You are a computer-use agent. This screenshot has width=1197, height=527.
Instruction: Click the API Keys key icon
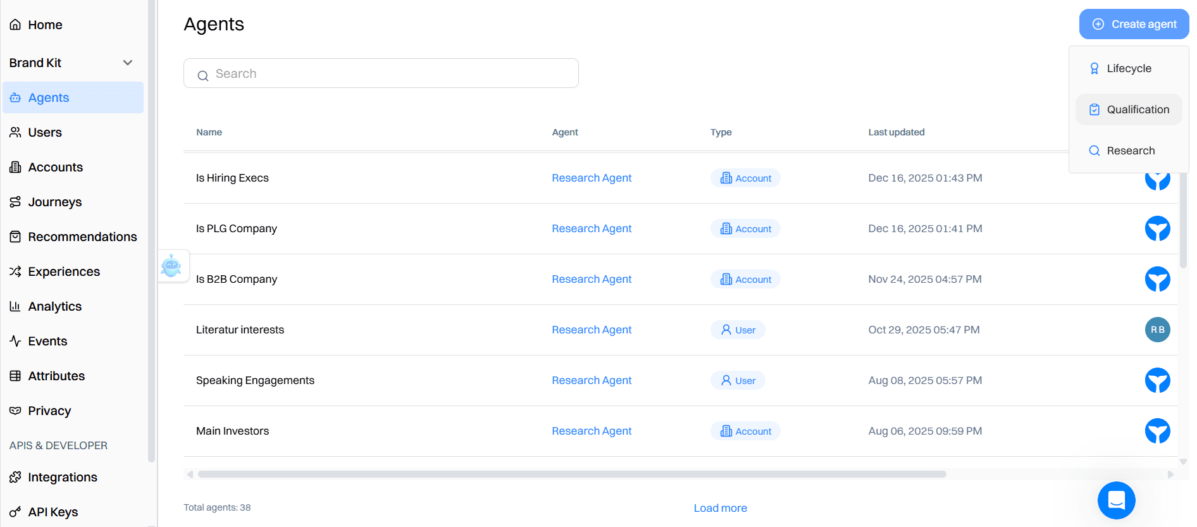pos(15,512)
